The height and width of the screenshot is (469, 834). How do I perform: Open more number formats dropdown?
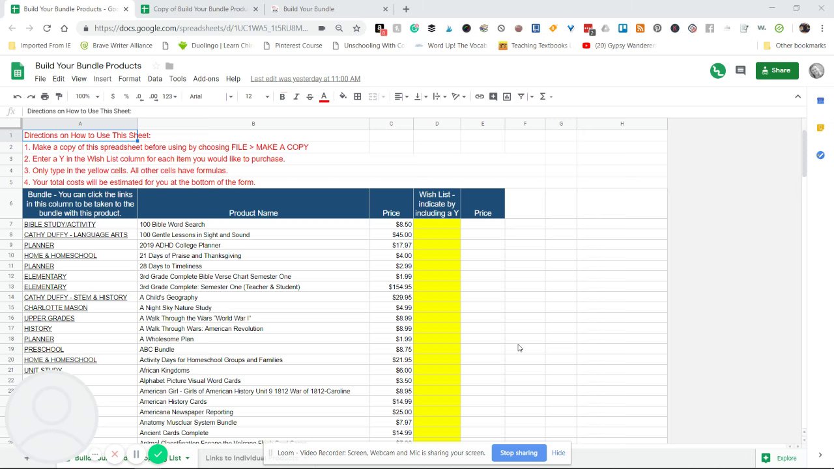click(170, 96)
